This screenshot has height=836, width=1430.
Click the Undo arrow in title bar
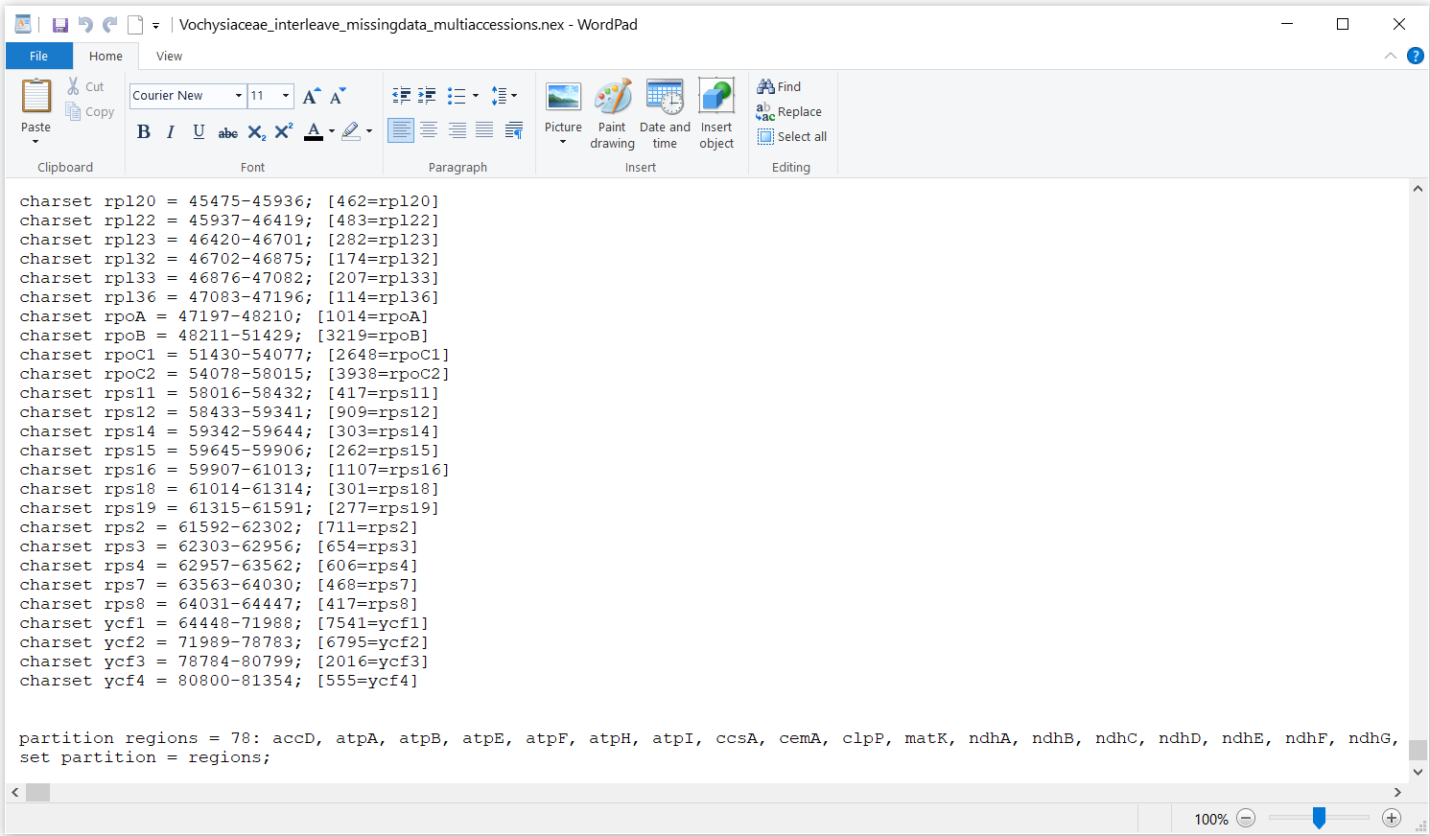pos(85,25)
